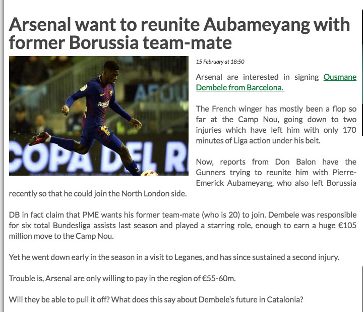Screen dimensions: 363x312
Task: Click the closing question 'Will they be able'
Action: click(156, 300)
